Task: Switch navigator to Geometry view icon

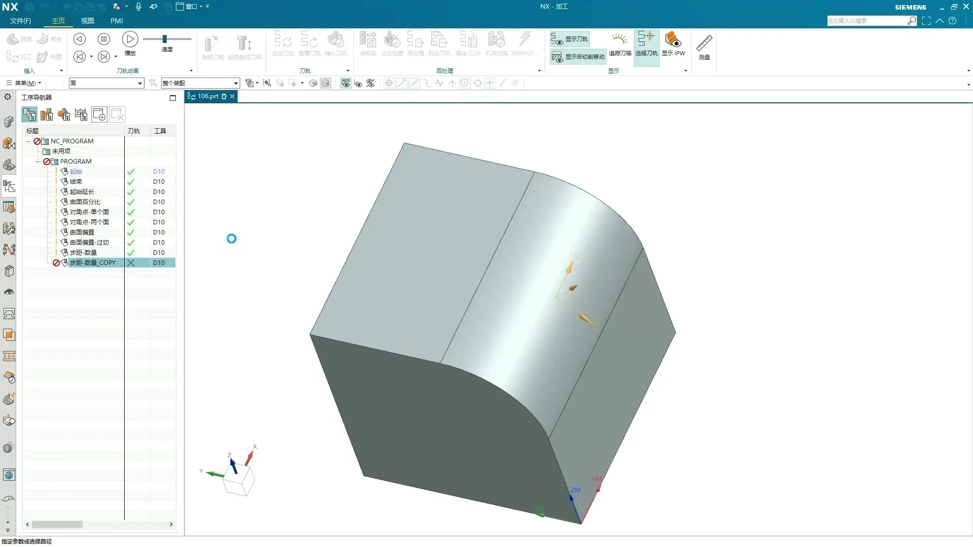Action: (x=64, y=115)
